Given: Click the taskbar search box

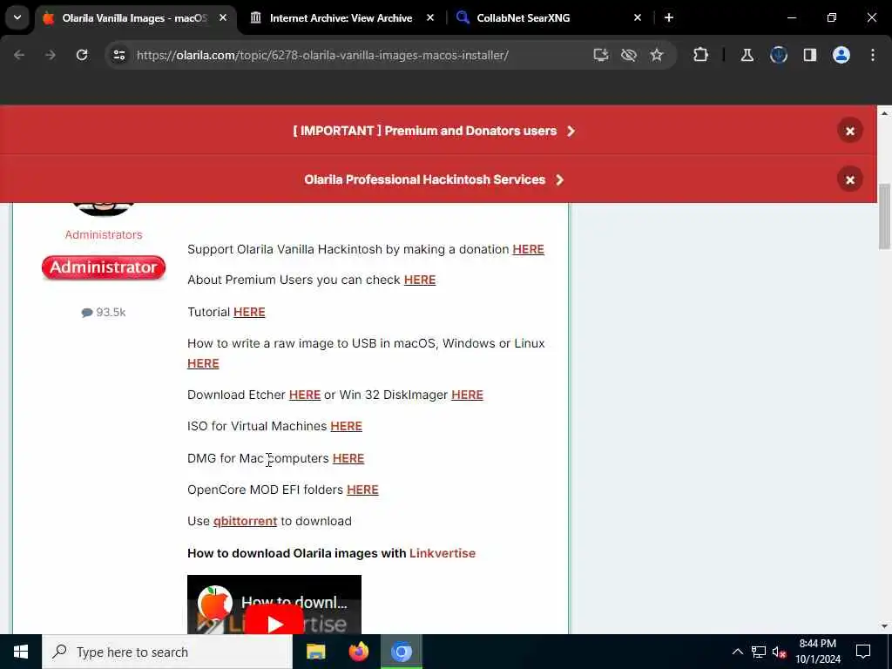Looking at the screenshot, I should 167,652.
